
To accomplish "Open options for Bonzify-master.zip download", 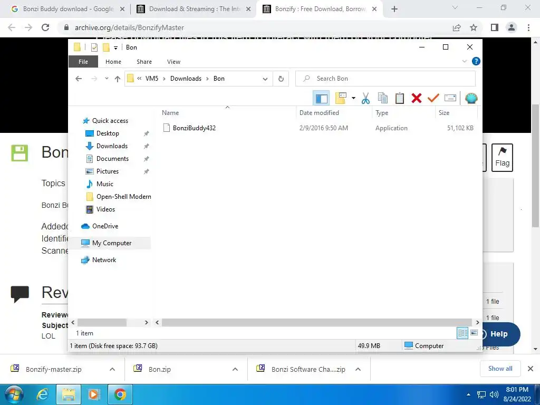I will [112, 369].
